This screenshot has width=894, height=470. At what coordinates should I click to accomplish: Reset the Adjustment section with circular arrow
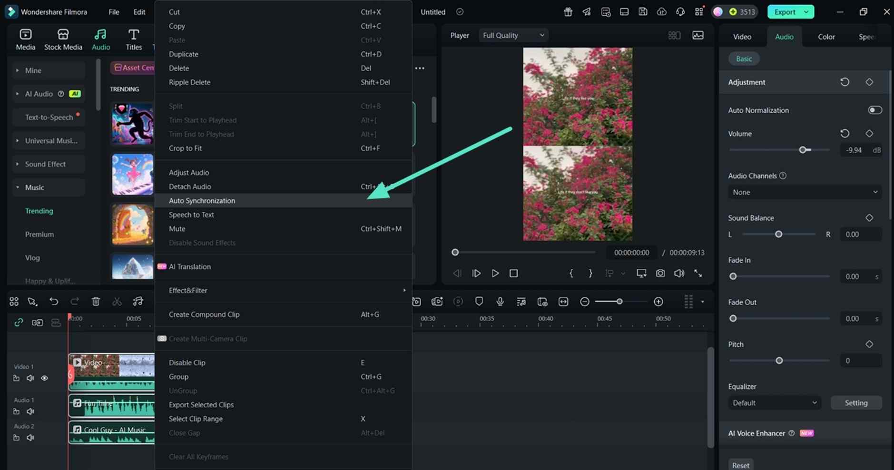845,82
